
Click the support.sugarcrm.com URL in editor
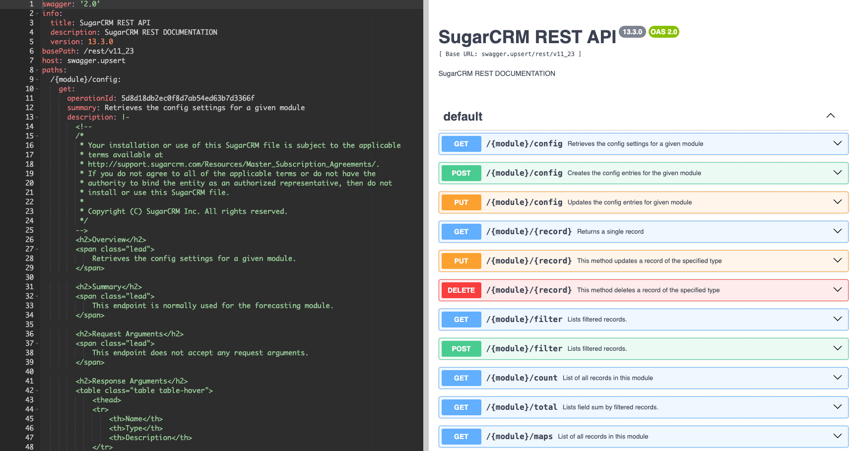(233, 164)
